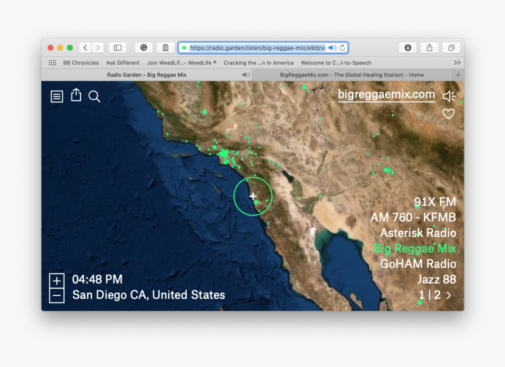Close the Safari window
The image size is (505, 367).
[x=51, y=48]
